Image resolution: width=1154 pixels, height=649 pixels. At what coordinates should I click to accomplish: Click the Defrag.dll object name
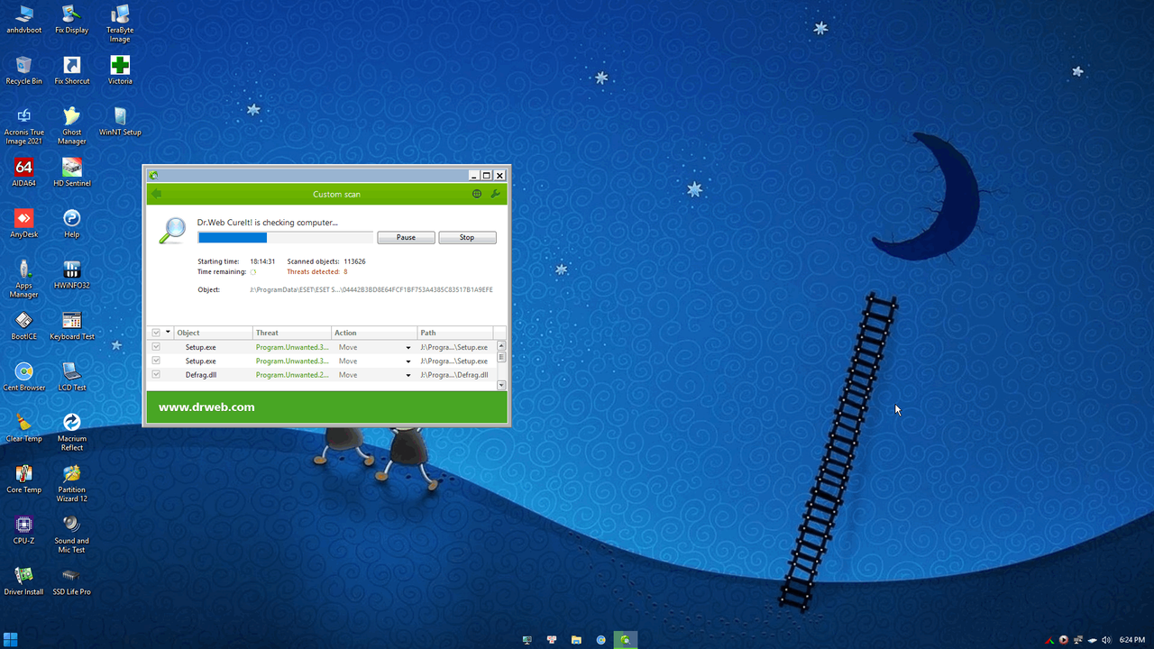click(200, 375)
